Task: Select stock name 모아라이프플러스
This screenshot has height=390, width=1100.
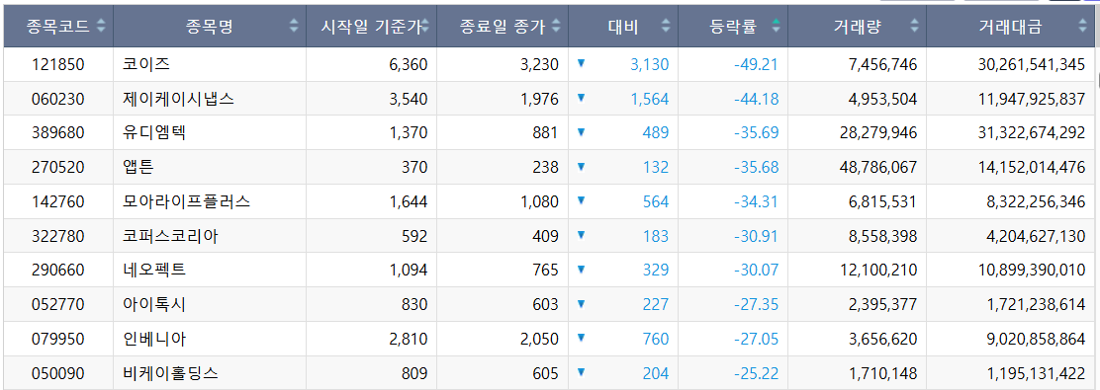Action: pos(187,201)
